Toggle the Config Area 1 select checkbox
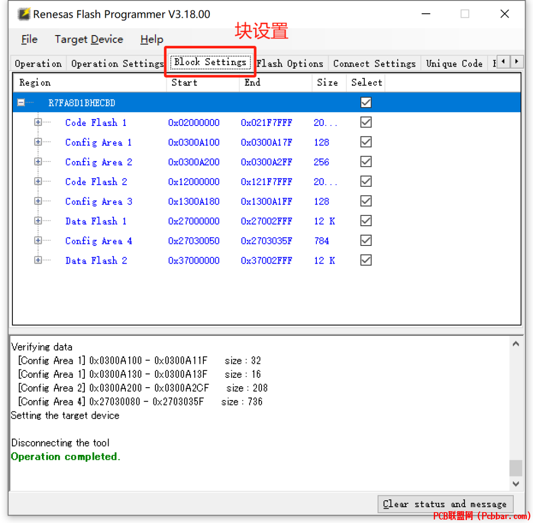 point(366,142)
